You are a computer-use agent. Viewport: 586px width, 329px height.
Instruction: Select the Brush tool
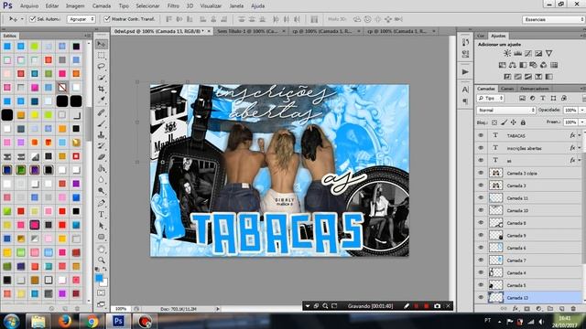tap(101, 123)
